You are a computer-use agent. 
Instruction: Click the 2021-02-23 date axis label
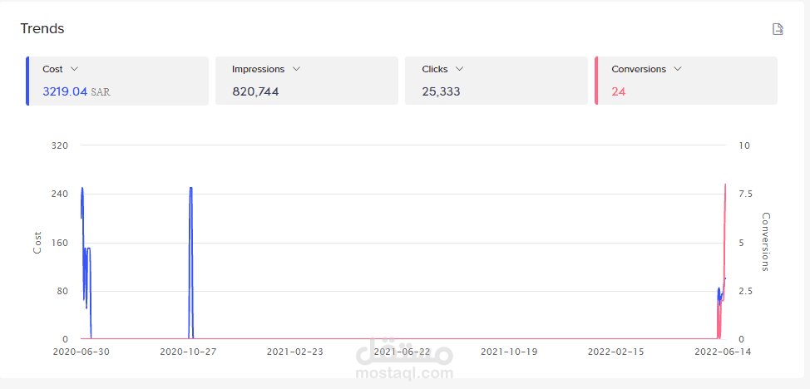tap(295, 352)
